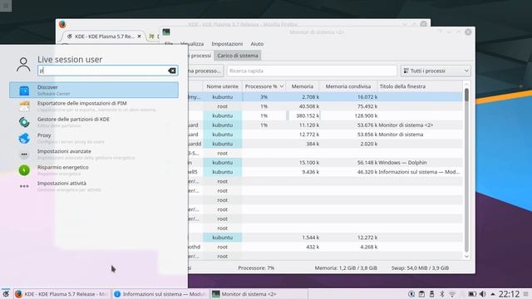Image resolution: width=532 pixels, height=299 pixels.
Task: Select Informazioni sul sistema process row
Action: pos(325,172)
